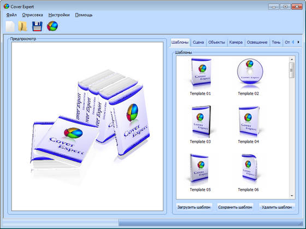Open the Настройки menu

click(x=59, y=15)
